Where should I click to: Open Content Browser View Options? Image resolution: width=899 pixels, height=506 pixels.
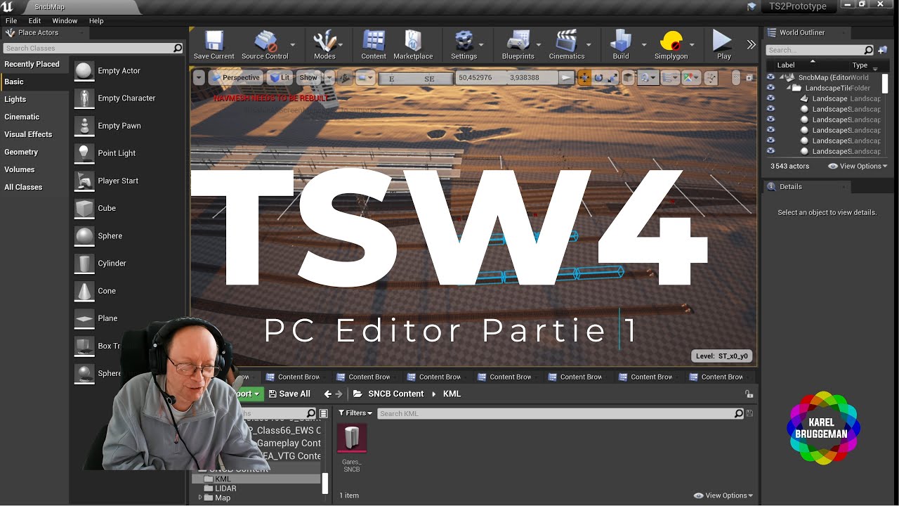click(x=723, y=495)
